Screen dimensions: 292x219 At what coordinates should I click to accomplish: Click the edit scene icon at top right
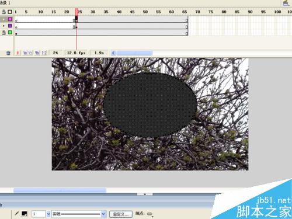click(286, 3)
